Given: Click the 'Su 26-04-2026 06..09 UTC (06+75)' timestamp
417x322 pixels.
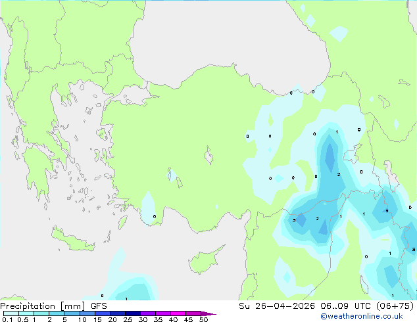Looking at the screenshot, I should click(326, 306).
